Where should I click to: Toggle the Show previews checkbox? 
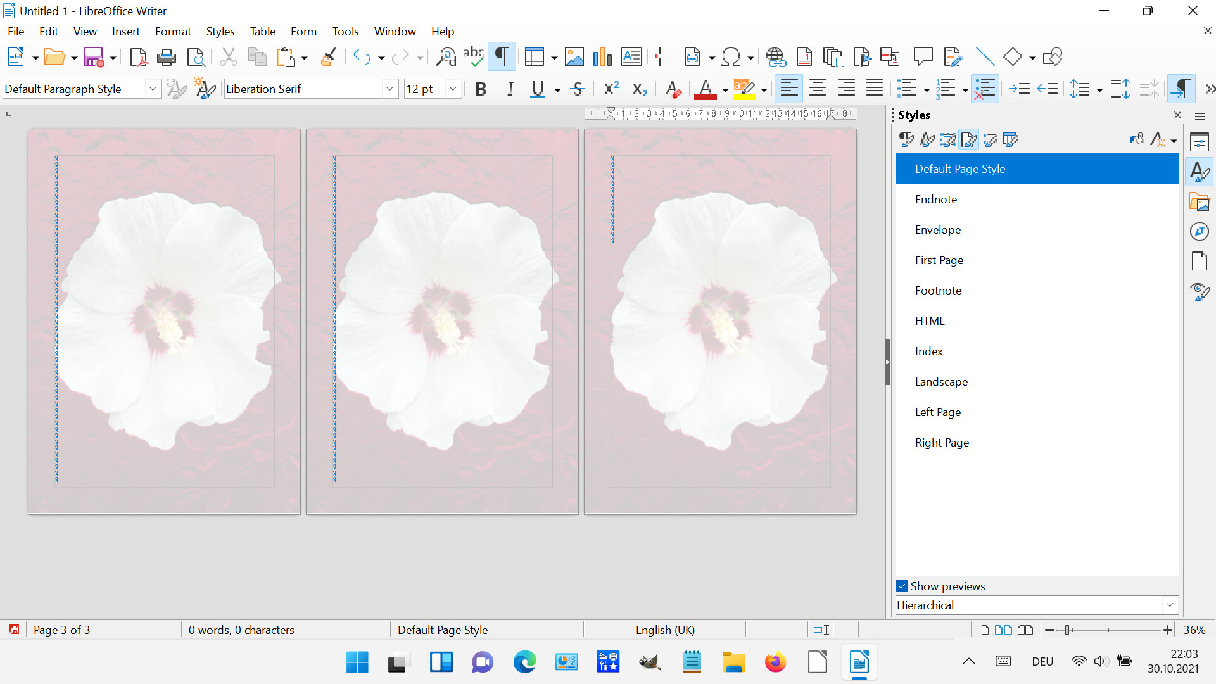click(901, 586)
